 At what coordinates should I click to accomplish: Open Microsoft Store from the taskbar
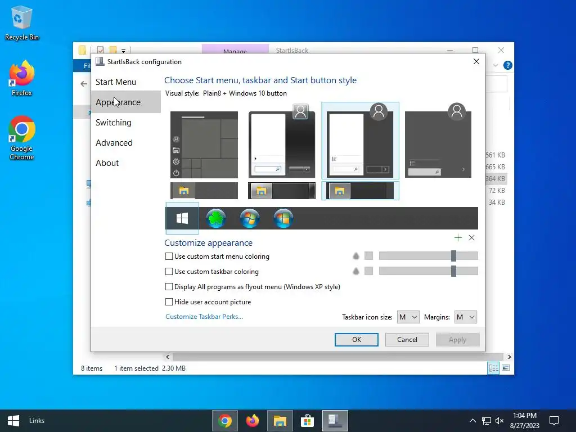(308, 421)
